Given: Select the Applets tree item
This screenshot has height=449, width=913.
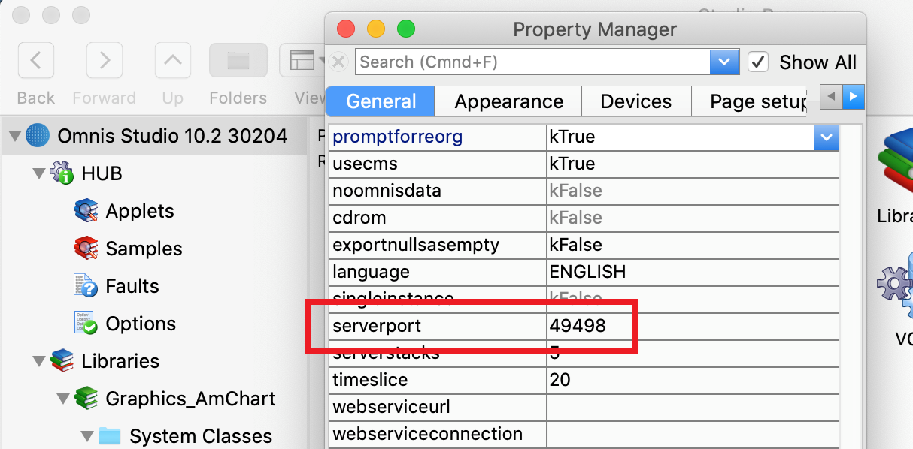Looking at the screenshot, I should tap(140, 211).
